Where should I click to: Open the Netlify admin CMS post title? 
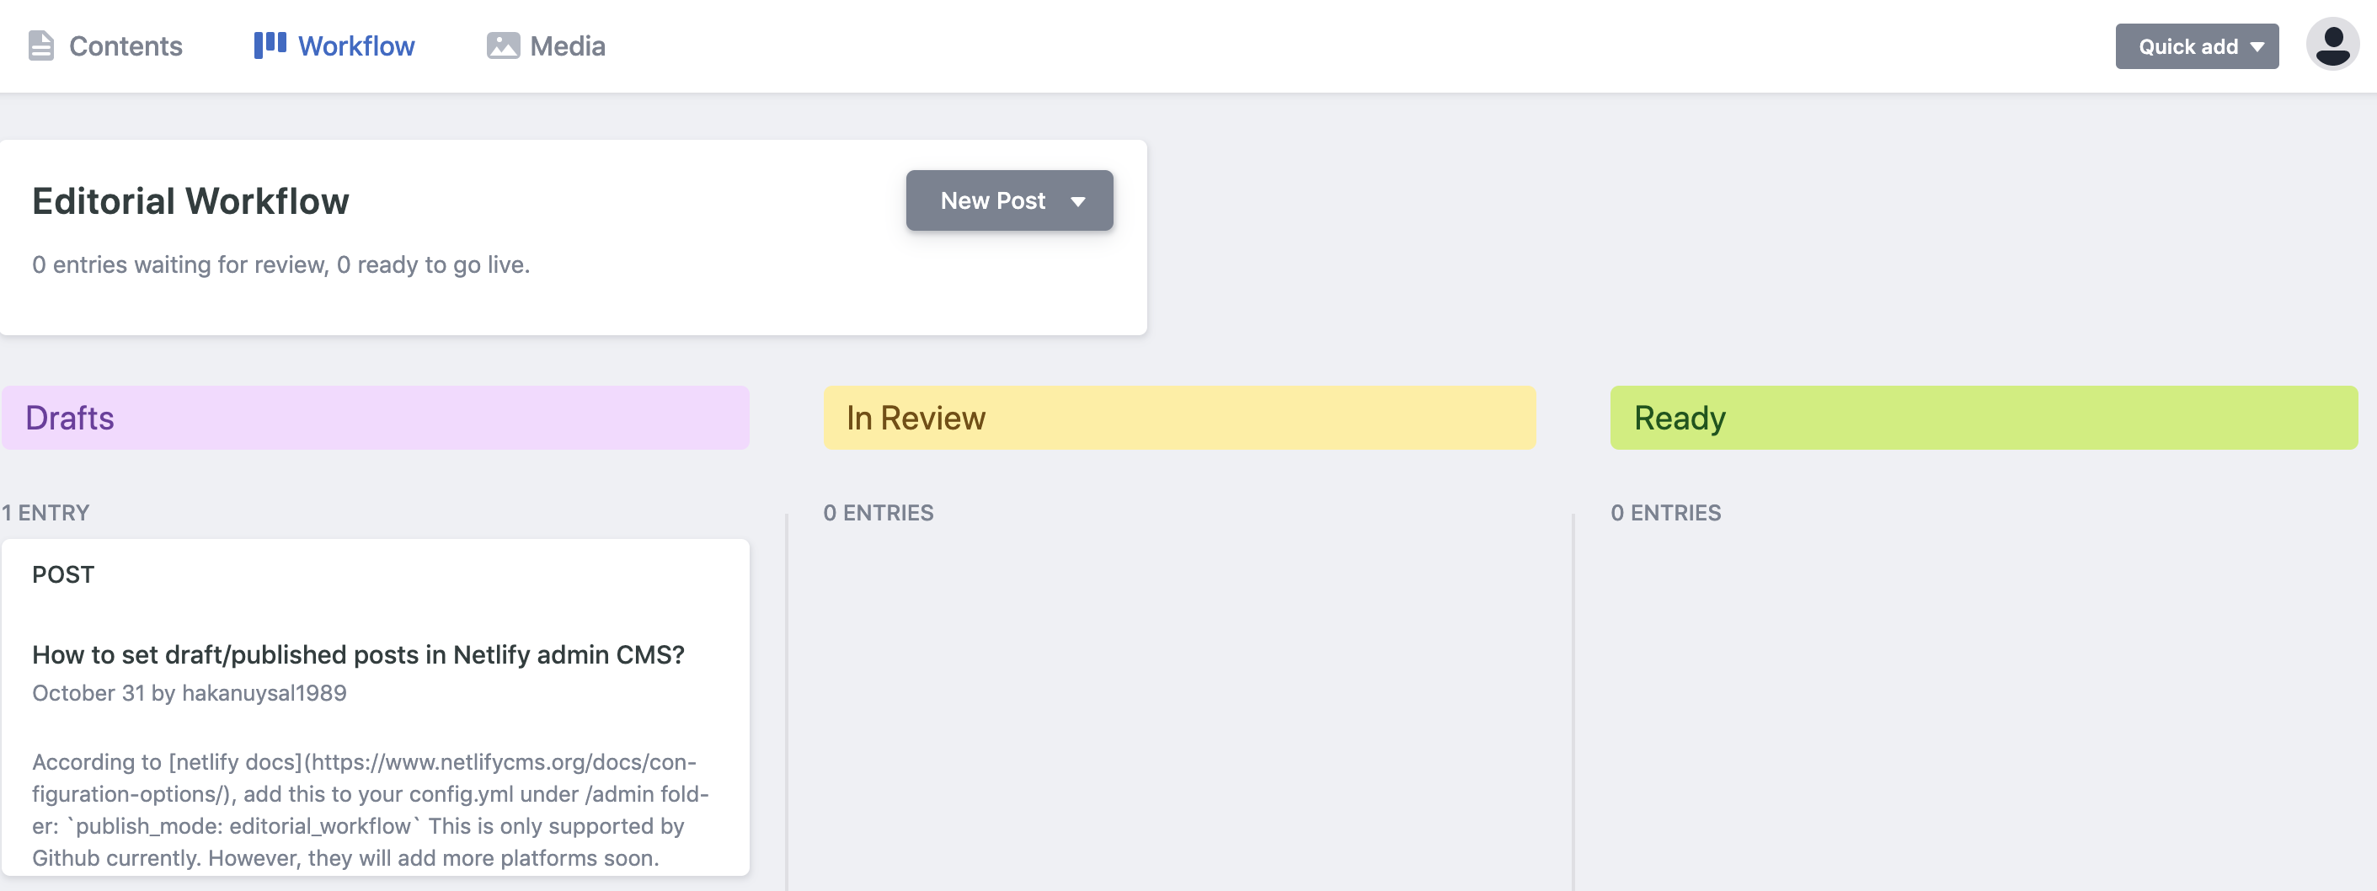pos(358,655)
